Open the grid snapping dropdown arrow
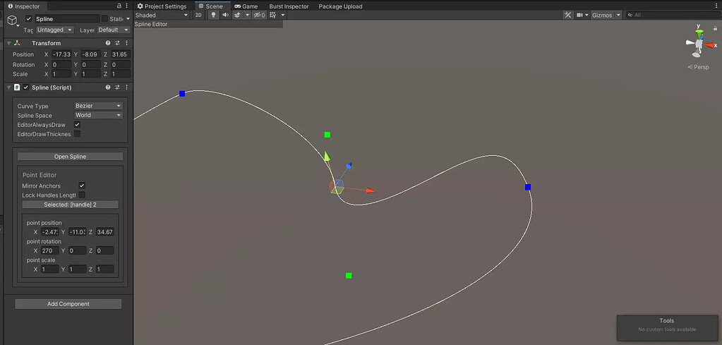 [x=283, y=15]
